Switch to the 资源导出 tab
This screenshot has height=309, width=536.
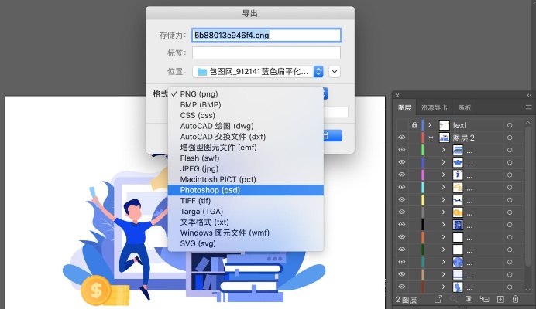(434, 108)
